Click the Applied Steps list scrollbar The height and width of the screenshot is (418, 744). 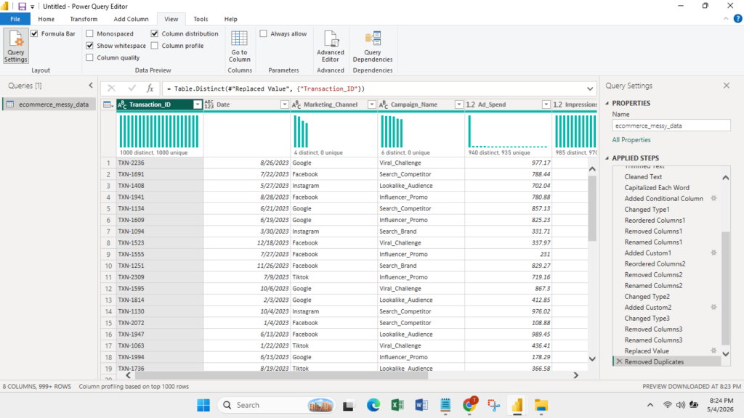click(725, 288)
